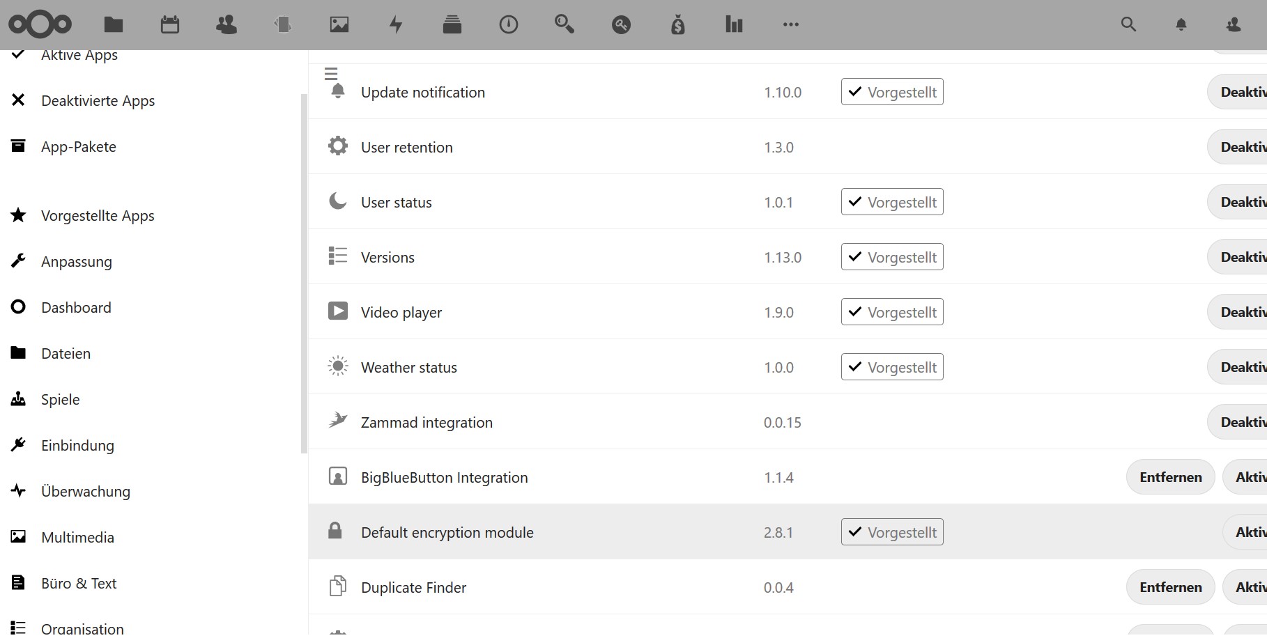Open the Photos app from the toolbar
Screen dimensions: 1267x638
(x=339, y=24)
